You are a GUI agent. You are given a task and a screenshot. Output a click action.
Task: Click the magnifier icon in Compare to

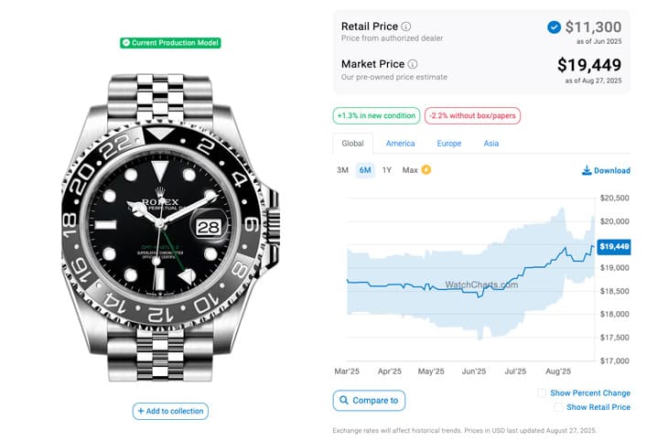tap(344, 400)
